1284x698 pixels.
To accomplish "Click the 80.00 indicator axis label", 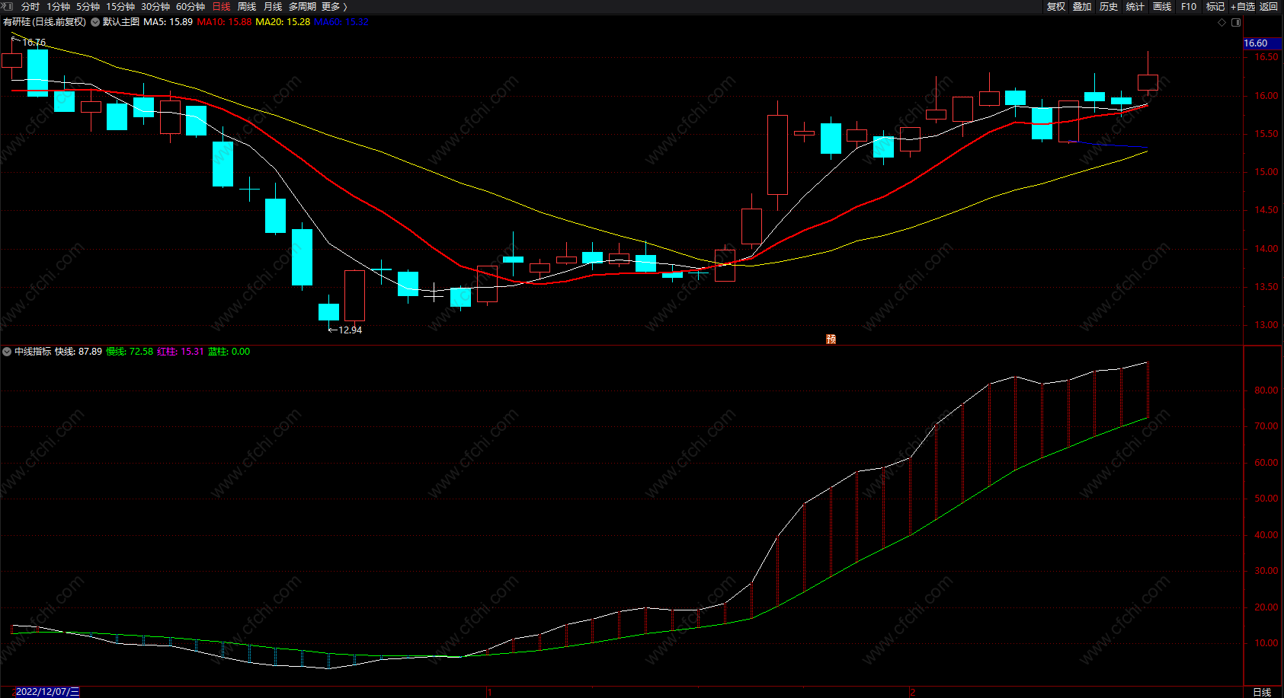I will [x=1266, y=390].
